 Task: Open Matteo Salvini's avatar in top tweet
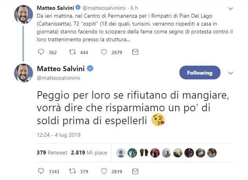[23, 14]
